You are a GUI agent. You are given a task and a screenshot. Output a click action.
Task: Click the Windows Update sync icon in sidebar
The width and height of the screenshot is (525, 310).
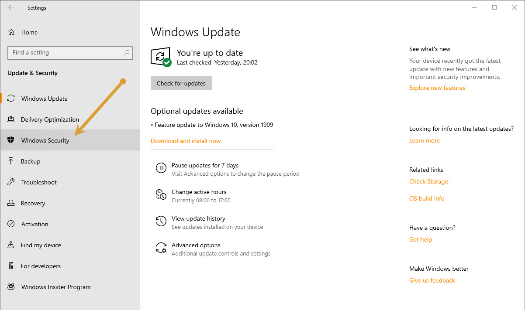(11, 99)
